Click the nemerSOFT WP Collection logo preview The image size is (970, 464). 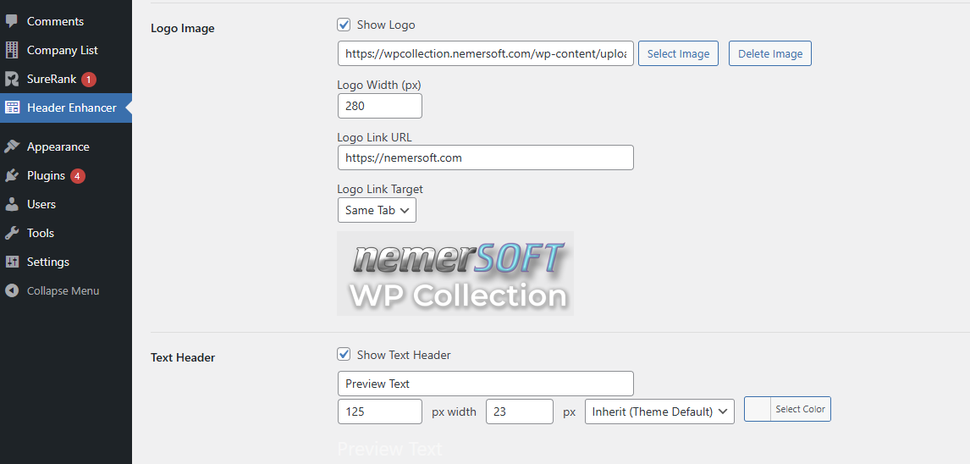click(x=455, y=273)
